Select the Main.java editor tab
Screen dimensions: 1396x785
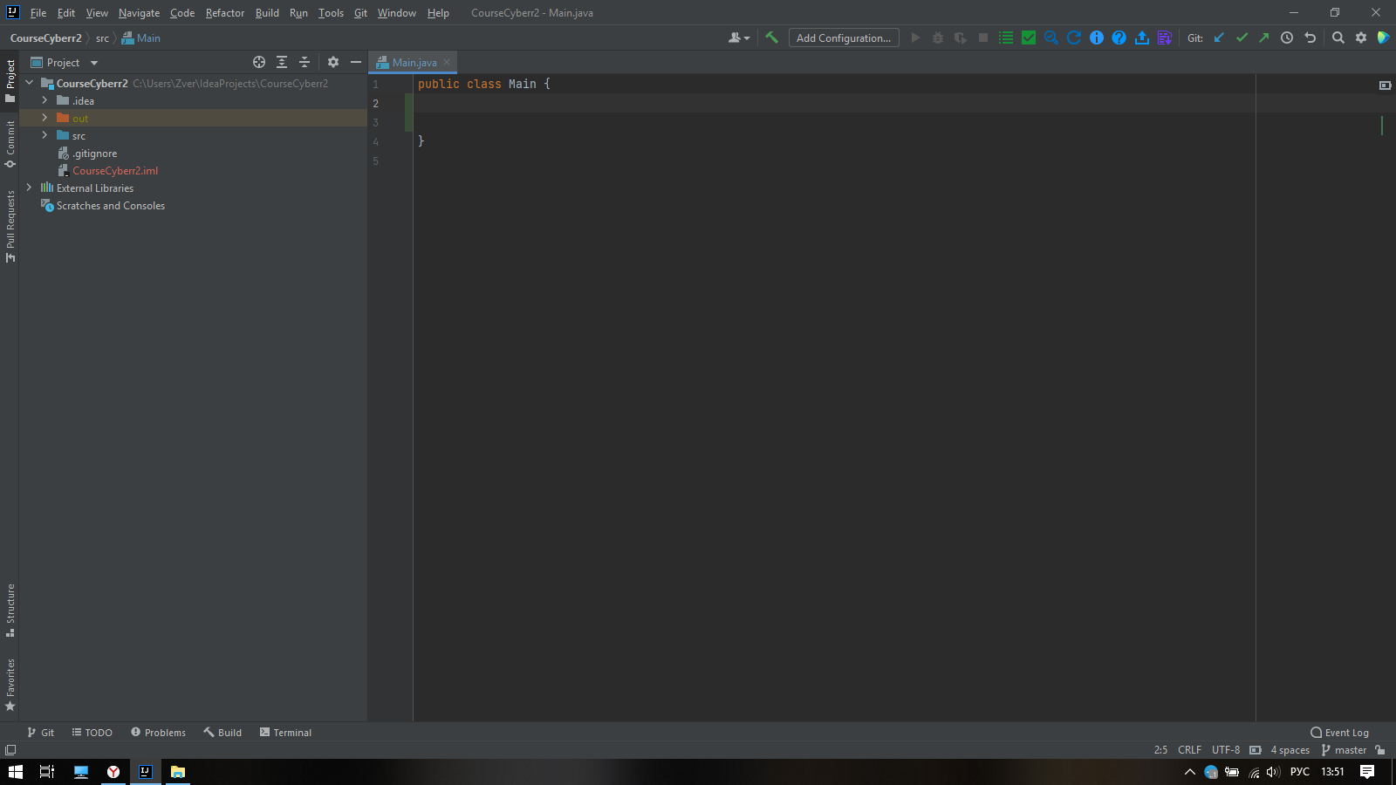[414, 62]
